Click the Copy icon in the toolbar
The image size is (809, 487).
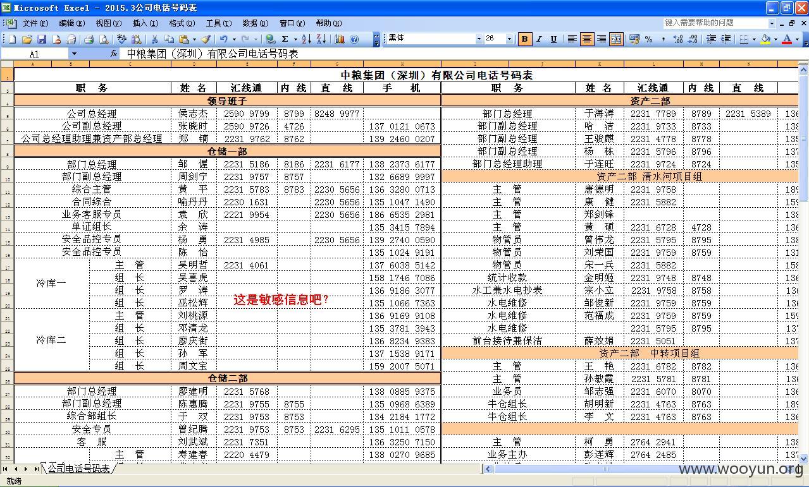[x=169, y=39]
